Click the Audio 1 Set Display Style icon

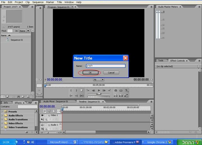click(x=42, y=129)
